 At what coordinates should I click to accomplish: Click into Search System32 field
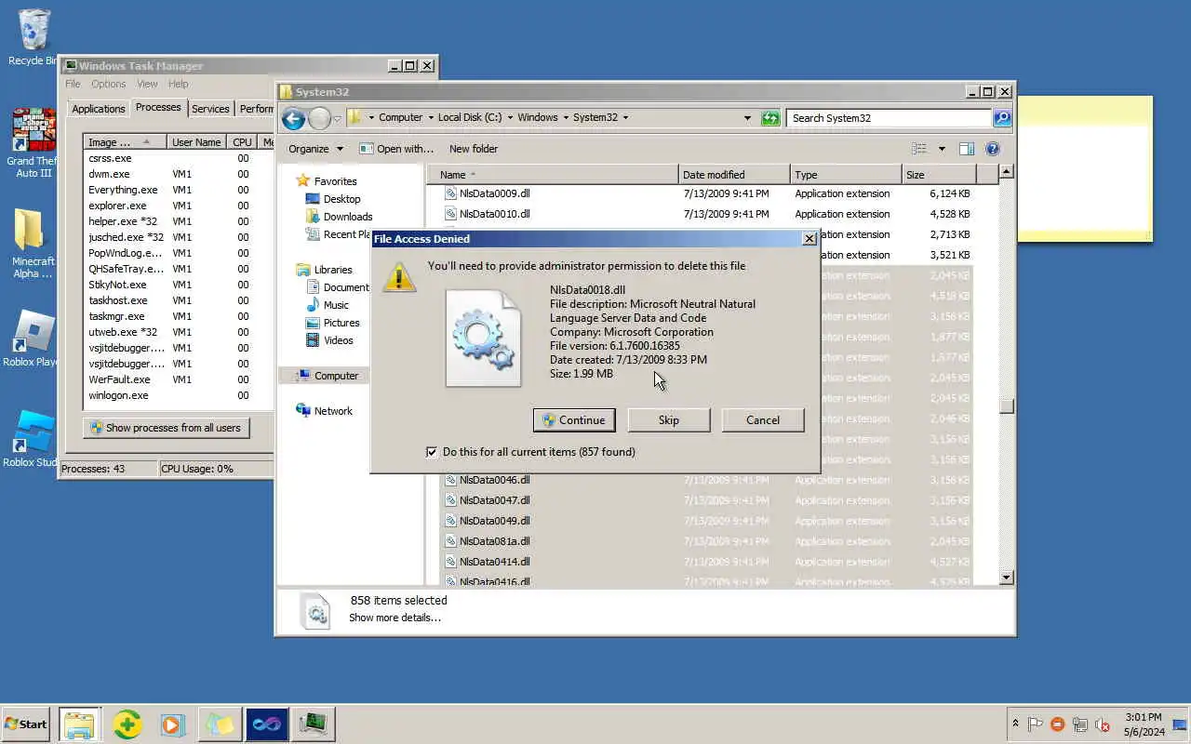[x=889, y=118]
